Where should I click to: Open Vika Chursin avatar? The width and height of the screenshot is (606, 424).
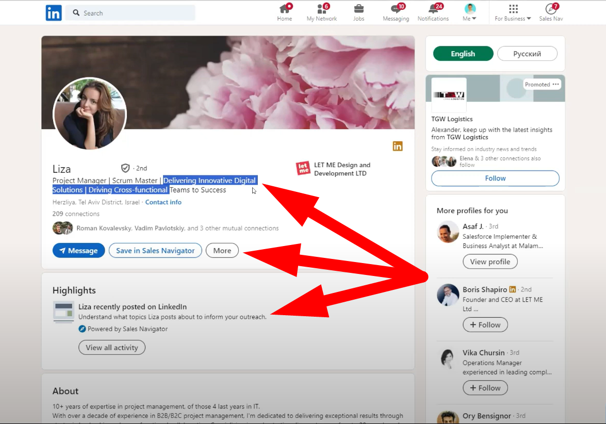pos(448,358)
